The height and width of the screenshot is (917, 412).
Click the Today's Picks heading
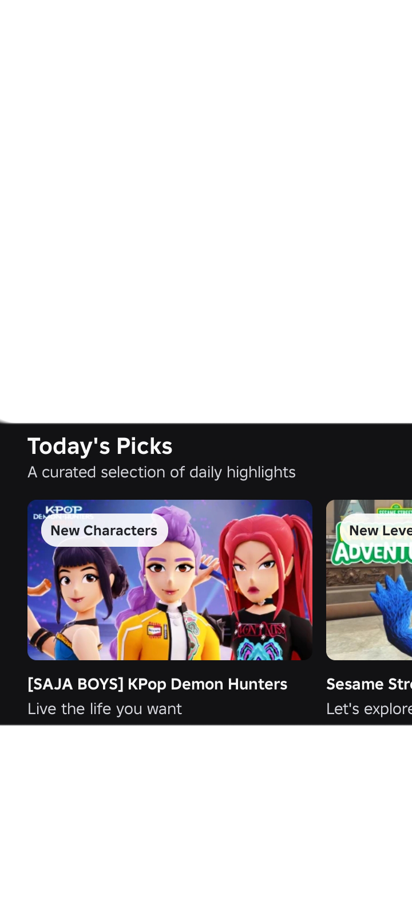100,446
